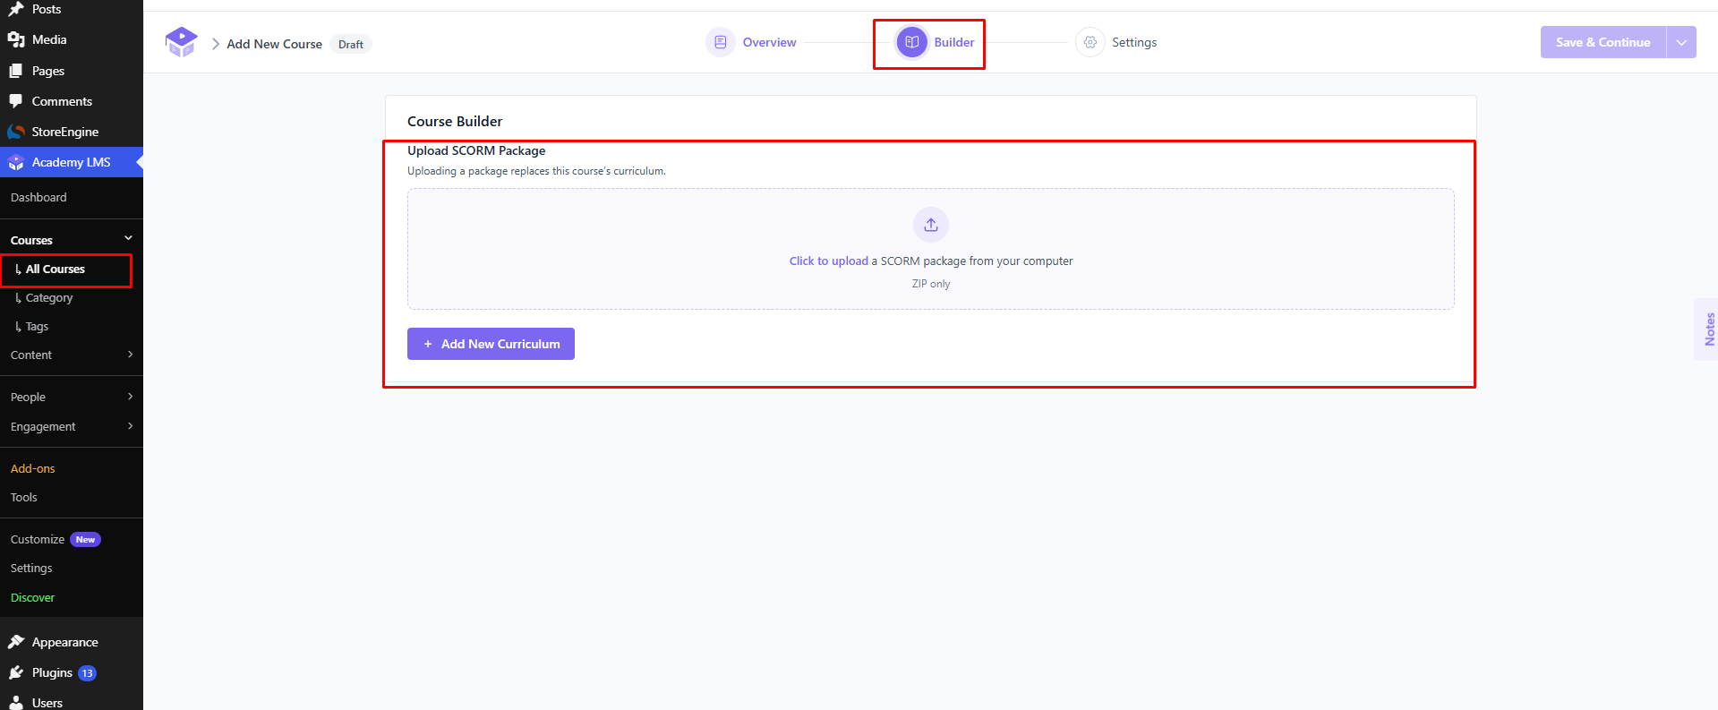The height and width of the screenshot is (710, 1718).
Task: Click the Users icon in sidebar
Action: coord(16,703)
